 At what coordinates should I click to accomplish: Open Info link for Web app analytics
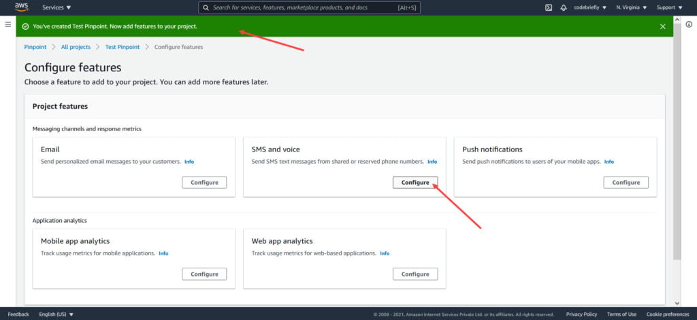coord(385,253)
